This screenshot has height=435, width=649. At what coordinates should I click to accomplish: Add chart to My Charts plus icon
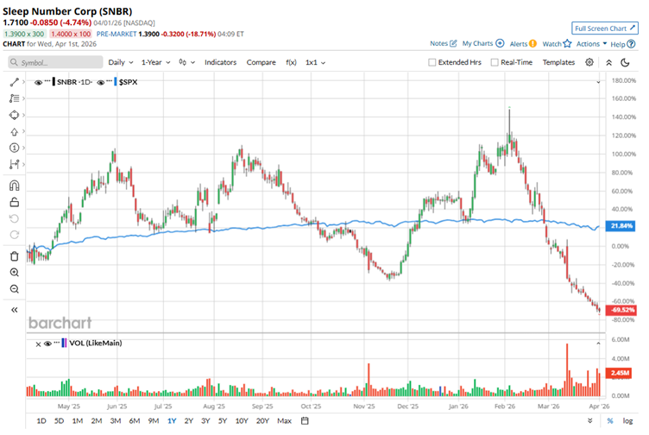[500, 43]
